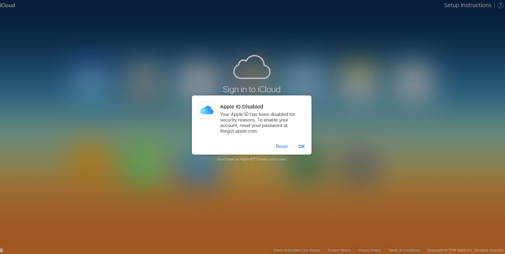
Task: Open Check Activation Lock Status link
Action: coord(296,250)
